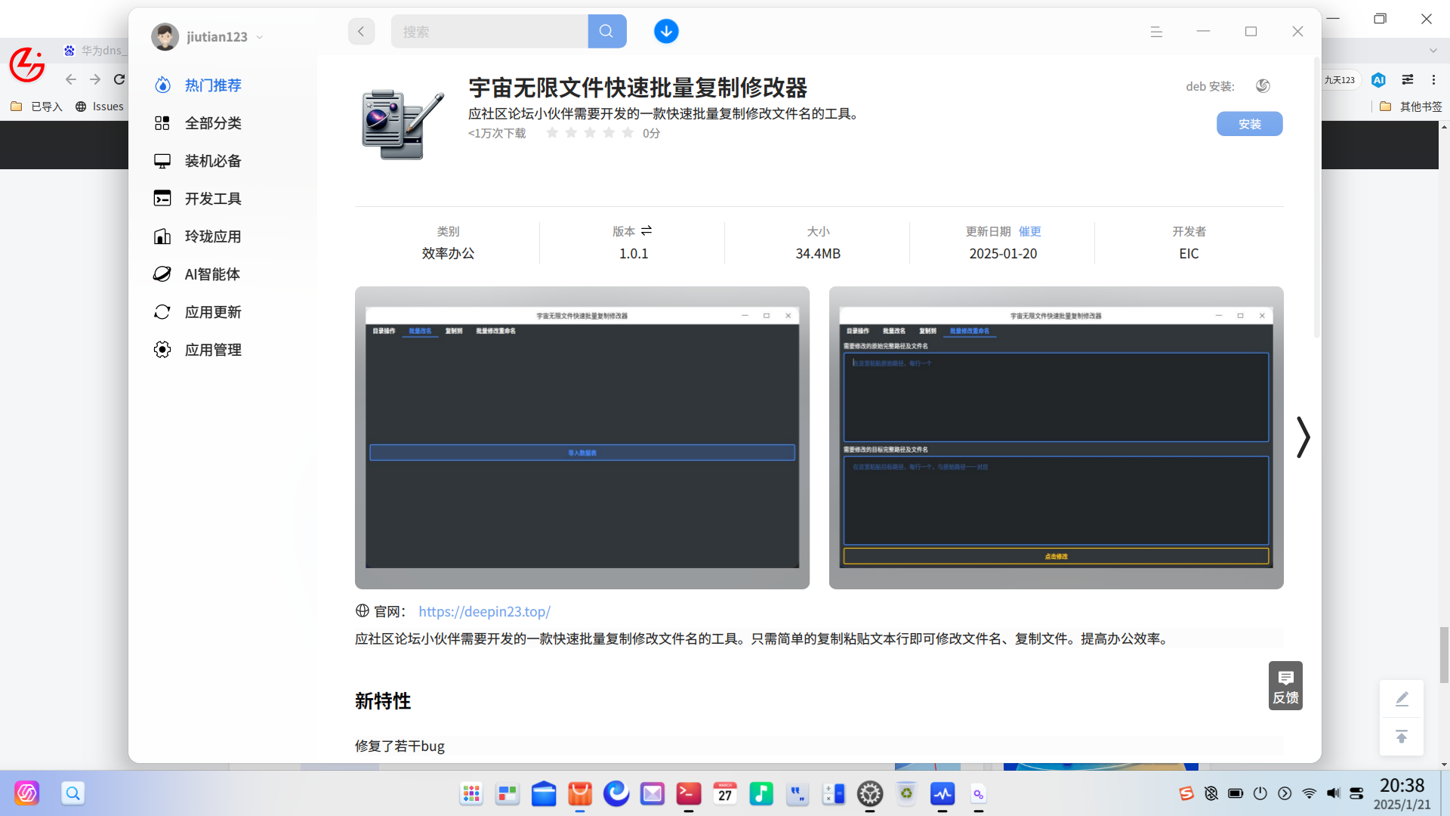Image resolution: width=1450 pixels, height=816 pixels.
Task: Click the 安装 install button
Action: click(x=1249, y=124)
